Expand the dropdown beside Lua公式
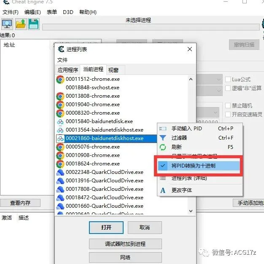This screenshot has width=264, height=264. click(218, 80)
